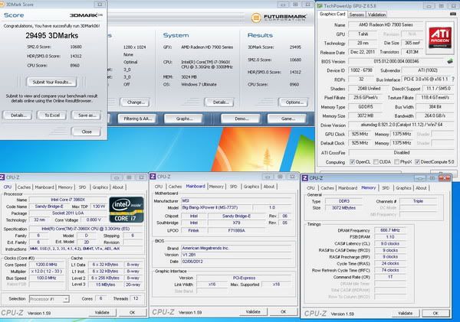
Task: Click the Driver Version field in GPU-Z
Action: coord(401,125)
